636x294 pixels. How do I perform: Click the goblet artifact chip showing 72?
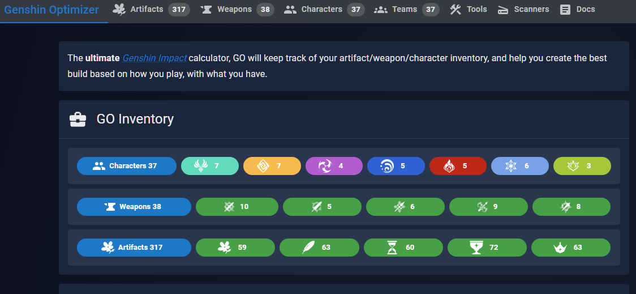487,248
